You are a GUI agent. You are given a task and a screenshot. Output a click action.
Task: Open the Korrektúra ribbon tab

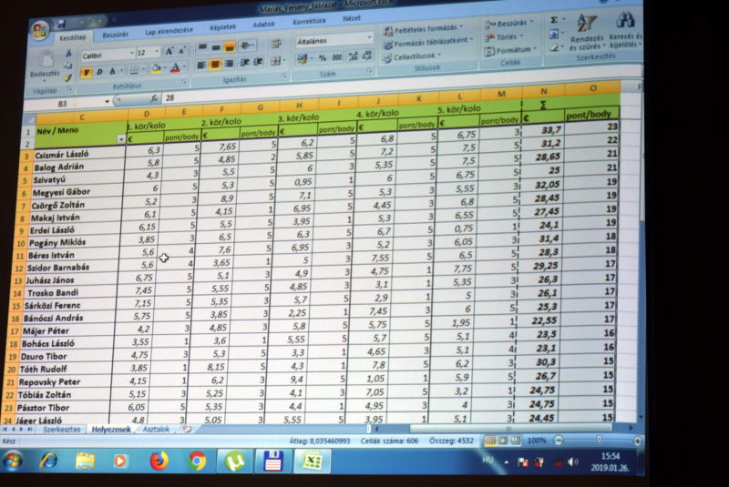pos(309,21)
